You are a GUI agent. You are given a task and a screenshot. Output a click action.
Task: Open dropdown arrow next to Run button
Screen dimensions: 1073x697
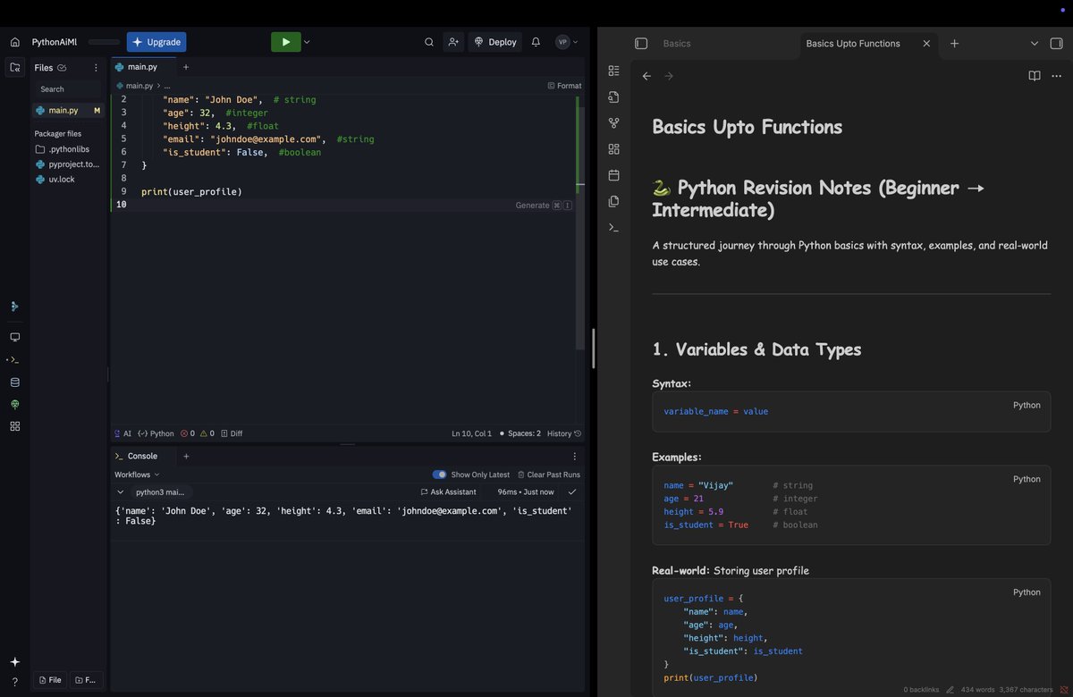click(x=307, y=42)
